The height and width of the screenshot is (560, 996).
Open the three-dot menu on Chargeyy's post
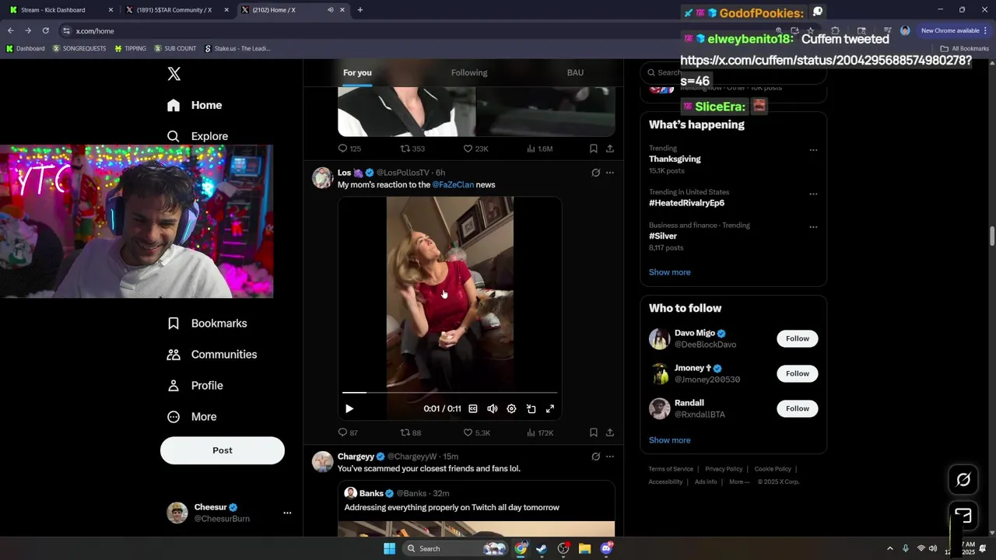pyautogui.click(x=610, y=457)
